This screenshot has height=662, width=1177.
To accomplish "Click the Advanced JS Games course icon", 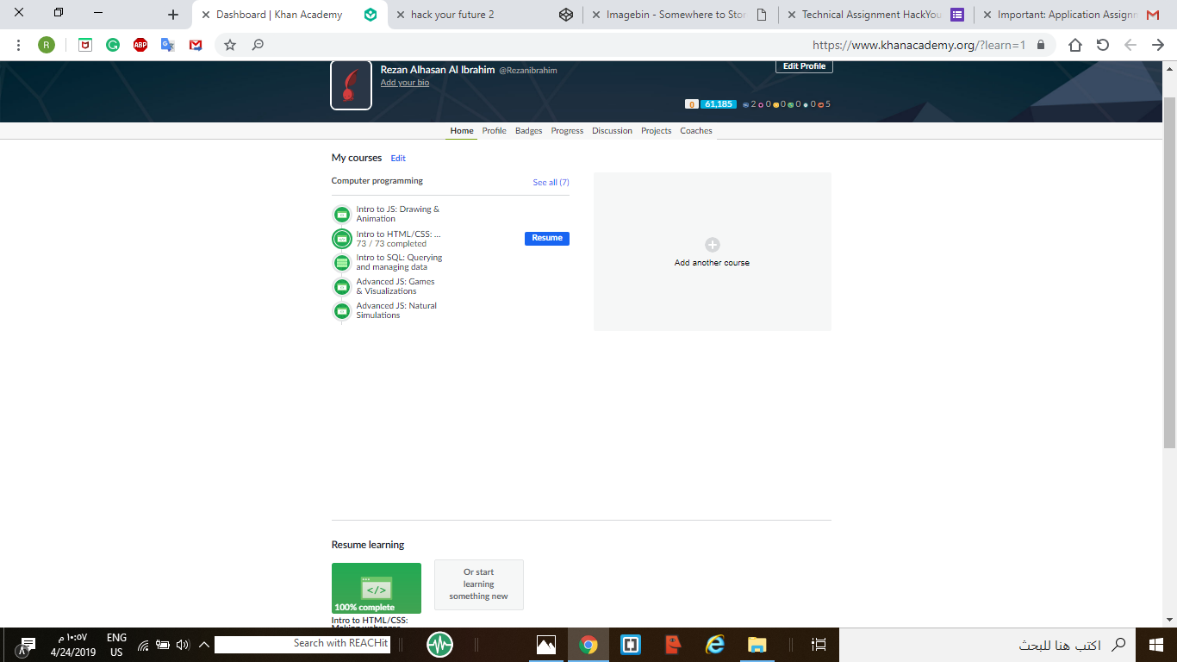I will (342, 286).
